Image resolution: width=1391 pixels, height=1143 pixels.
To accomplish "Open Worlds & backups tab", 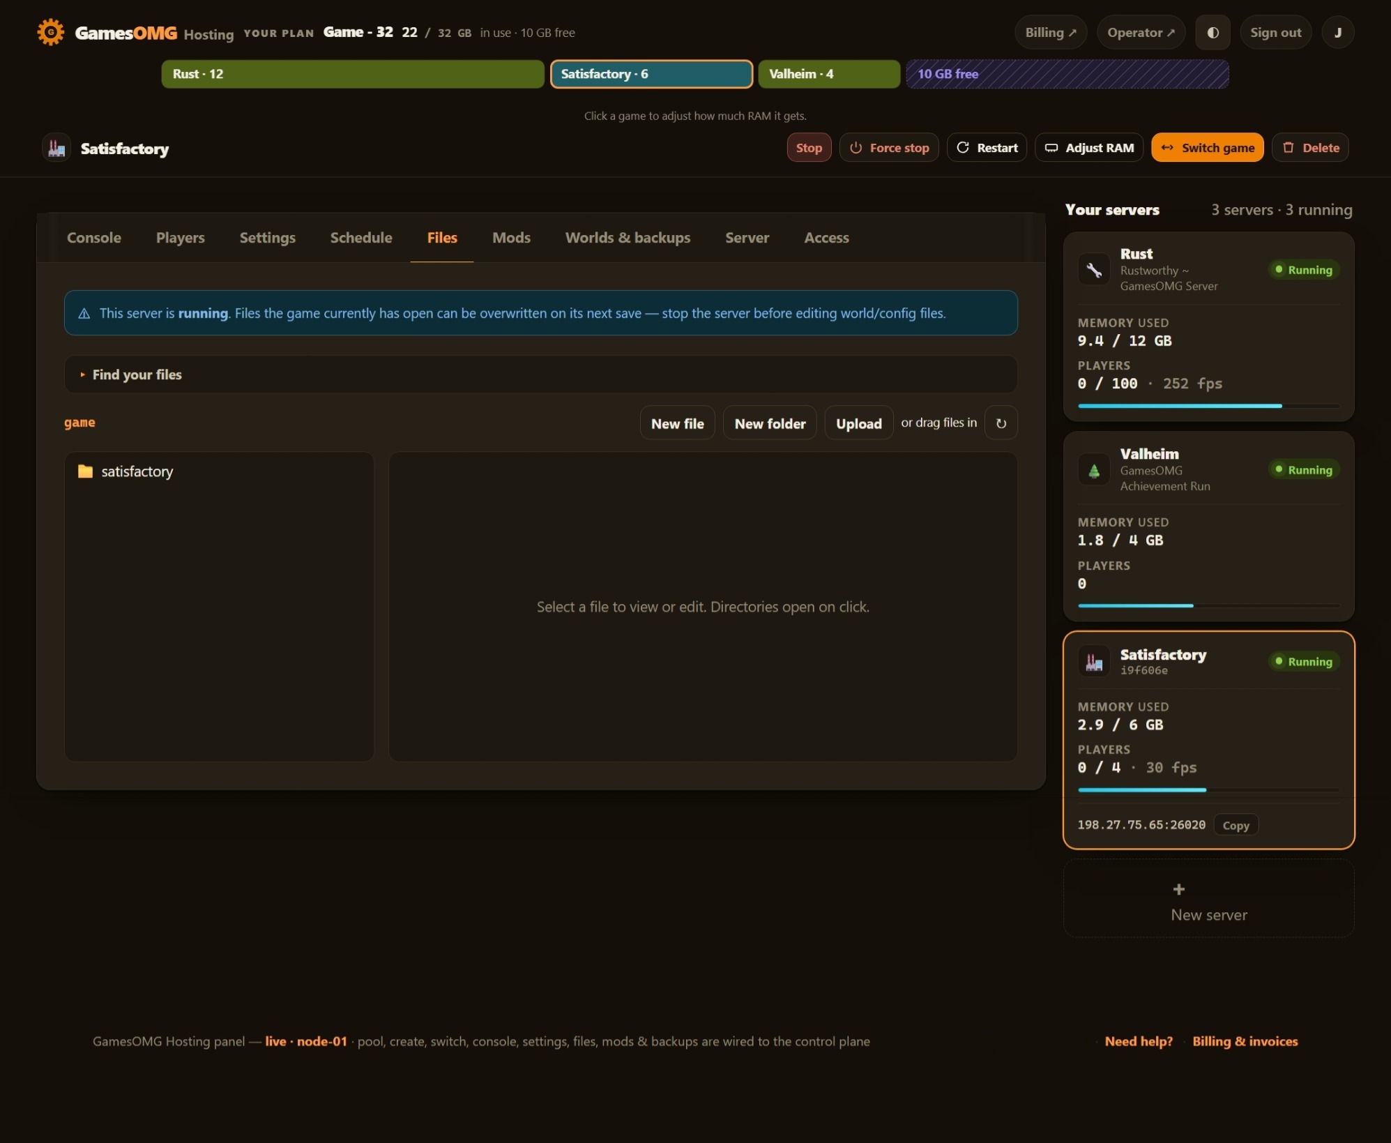I will tap(628, 238).
